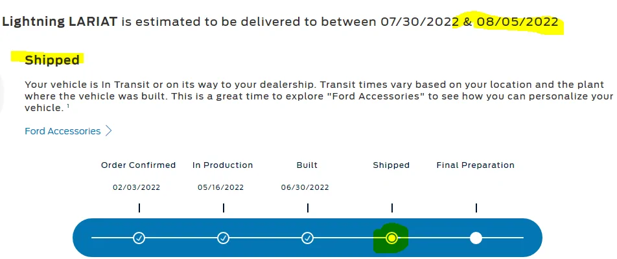Click the 05/16/2022 production date
Screen dimensions: 617x259
tap(221, 188)
